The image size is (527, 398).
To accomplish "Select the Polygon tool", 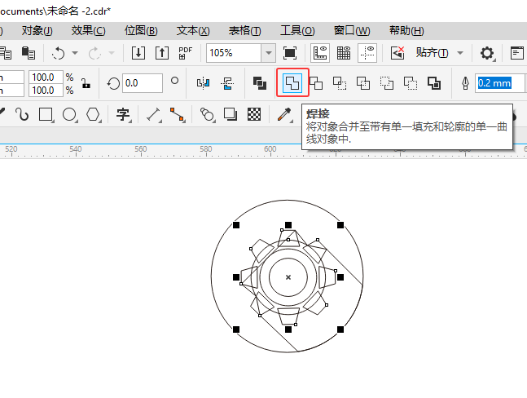I will (93, 114).
